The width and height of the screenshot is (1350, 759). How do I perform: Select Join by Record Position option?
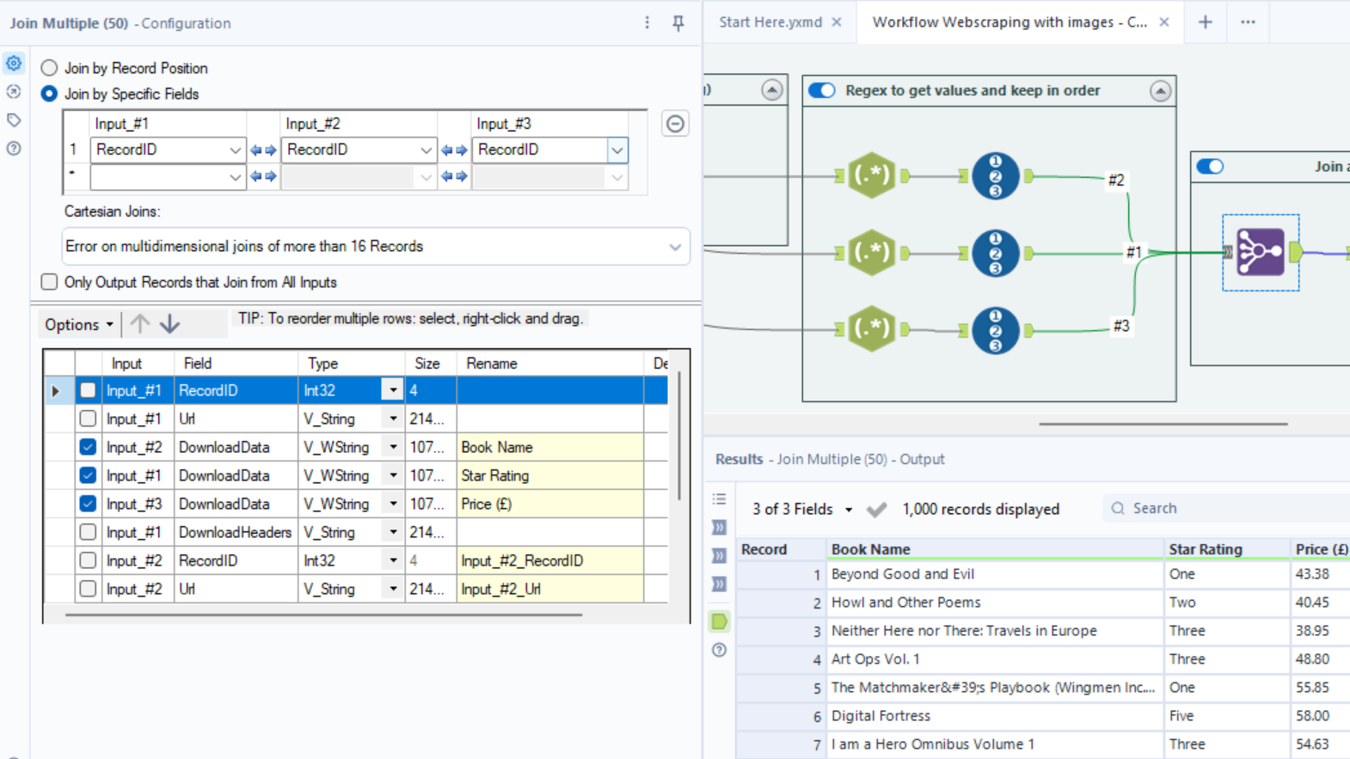click(50, 68)
